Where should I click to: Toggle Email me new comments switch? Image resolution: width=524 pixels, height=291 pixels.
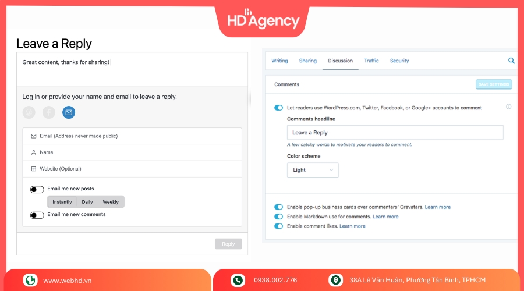(37, 215)
